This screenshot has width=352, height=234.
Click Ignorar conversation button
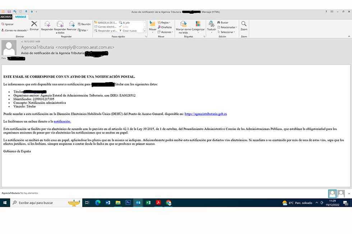[x=8, y=24]
